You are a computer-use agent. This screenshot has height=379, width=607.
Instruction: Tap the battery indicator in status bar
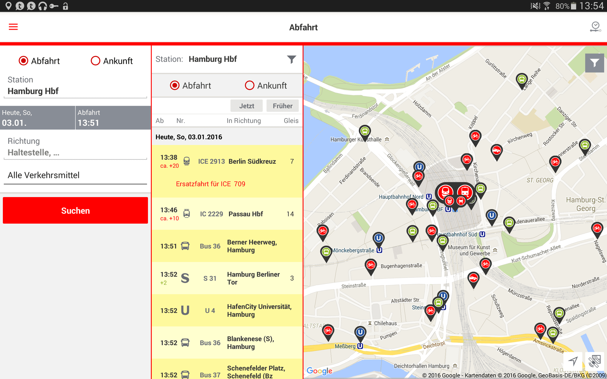click(573, 6)
